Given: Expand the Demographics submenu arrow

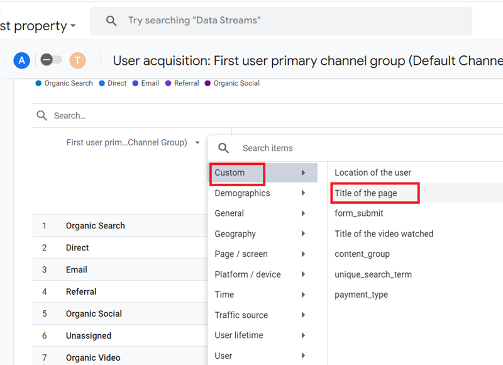Looking at the screenshot, I should [x=304, y=193].
